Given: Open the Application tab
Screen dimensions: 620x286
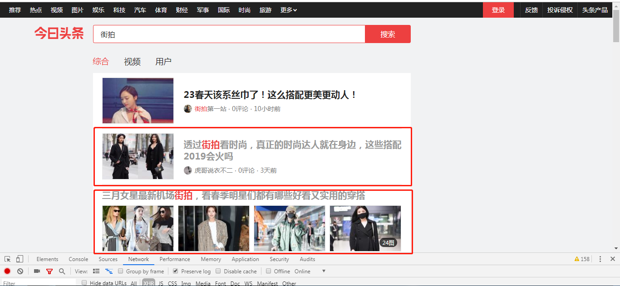Looking at the screenshot, I should point(245,259).
